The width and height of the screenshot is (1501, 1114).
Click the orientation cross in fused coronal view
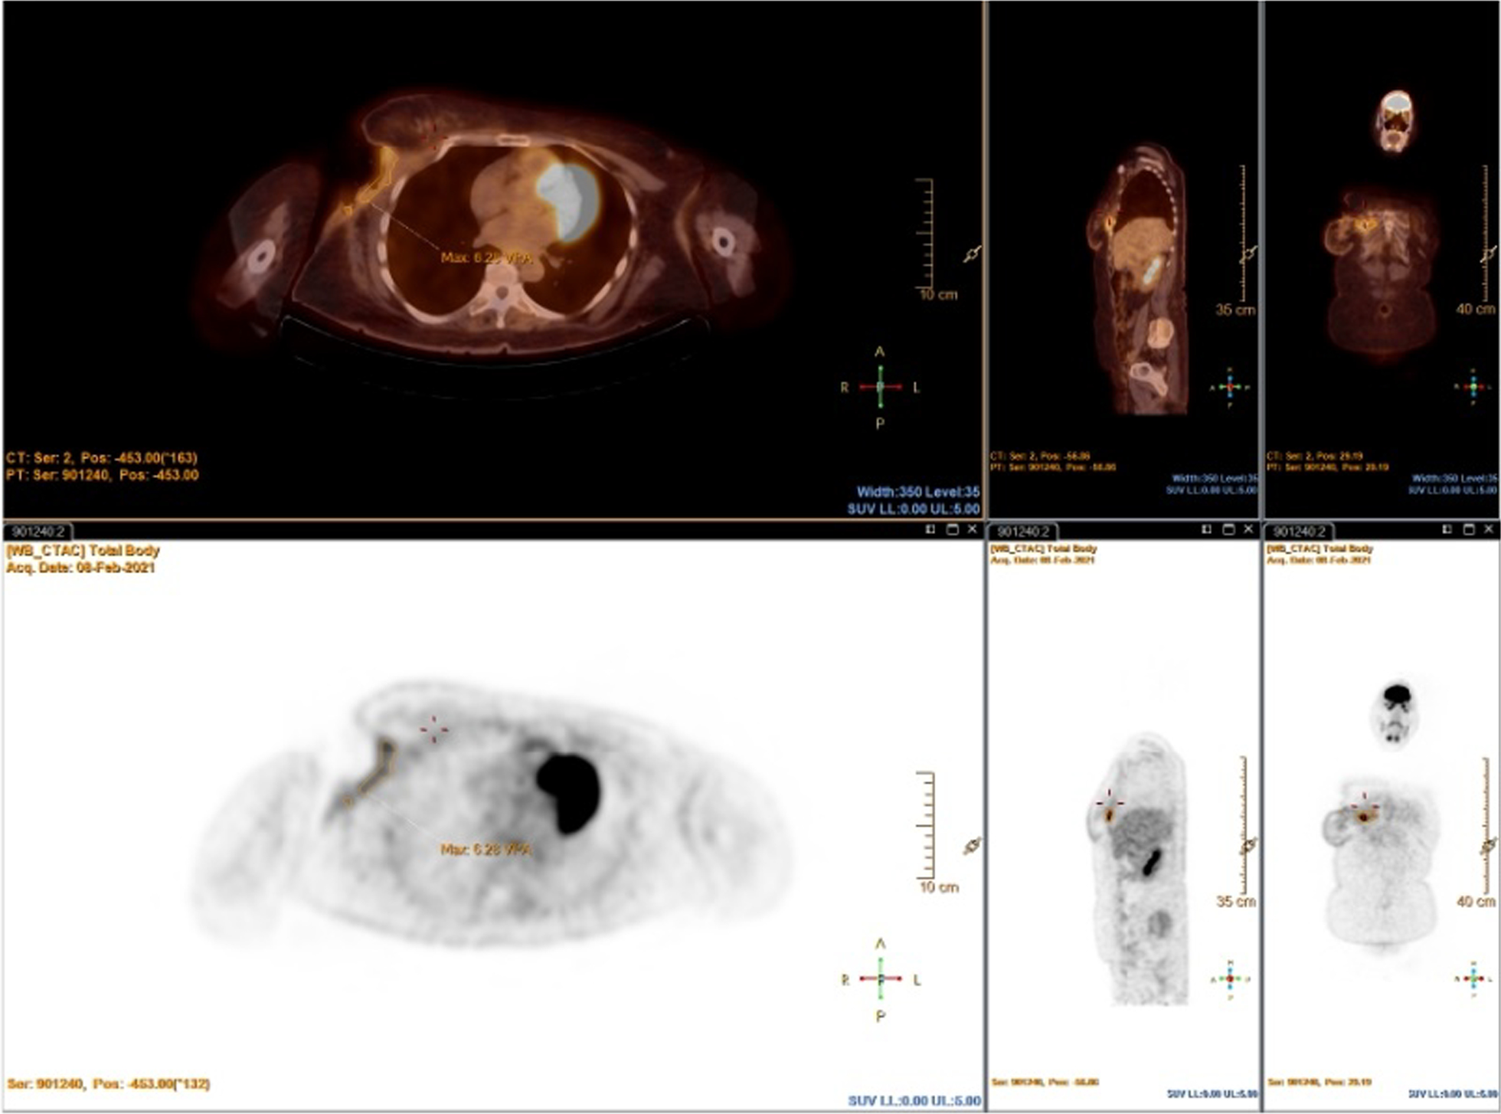[1473, 387]
